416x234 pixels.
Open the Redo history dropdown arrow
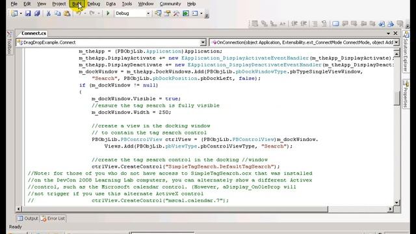point(98,13)
